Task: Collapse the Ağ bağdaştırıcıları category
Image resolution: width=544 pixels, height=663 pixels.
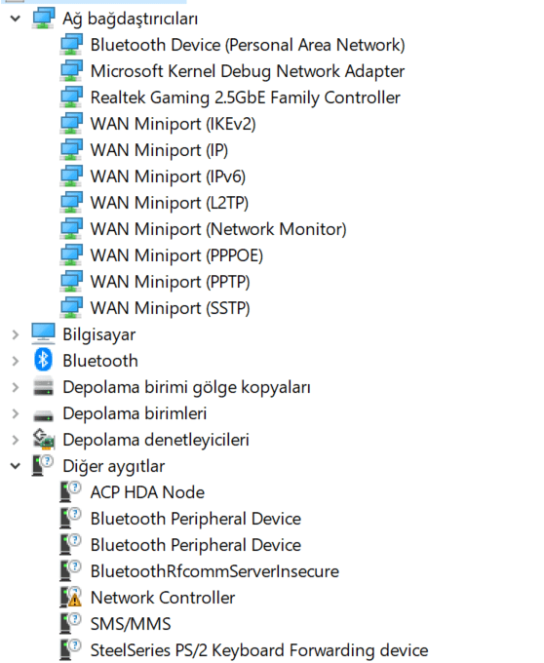Action: tap(16, 19)
